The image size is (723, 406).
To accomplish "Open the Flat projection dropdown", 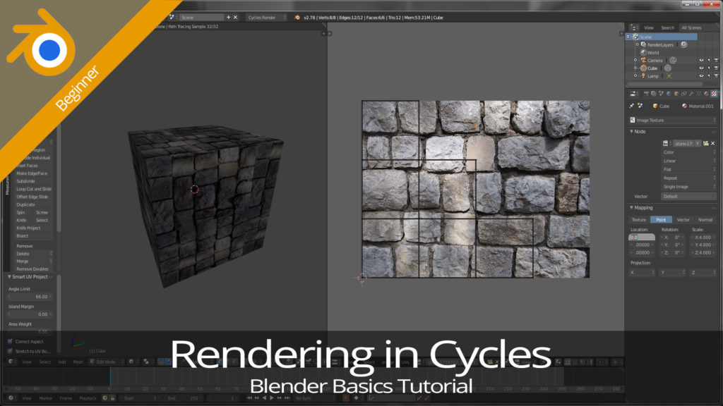I will point(689,169).
